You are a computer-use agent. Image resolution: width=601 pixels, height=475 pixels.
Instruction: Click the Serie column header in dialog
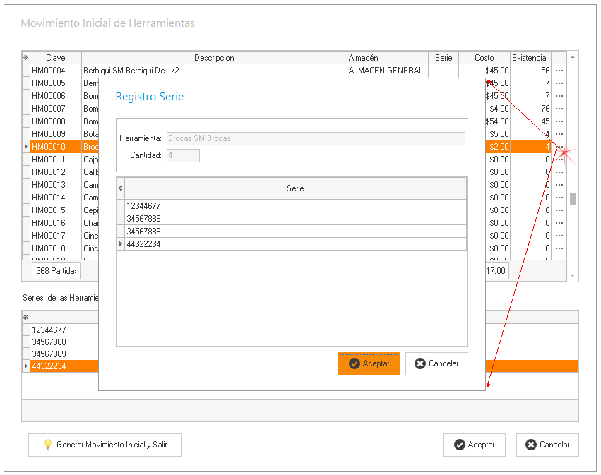click(x=294, y=188)
